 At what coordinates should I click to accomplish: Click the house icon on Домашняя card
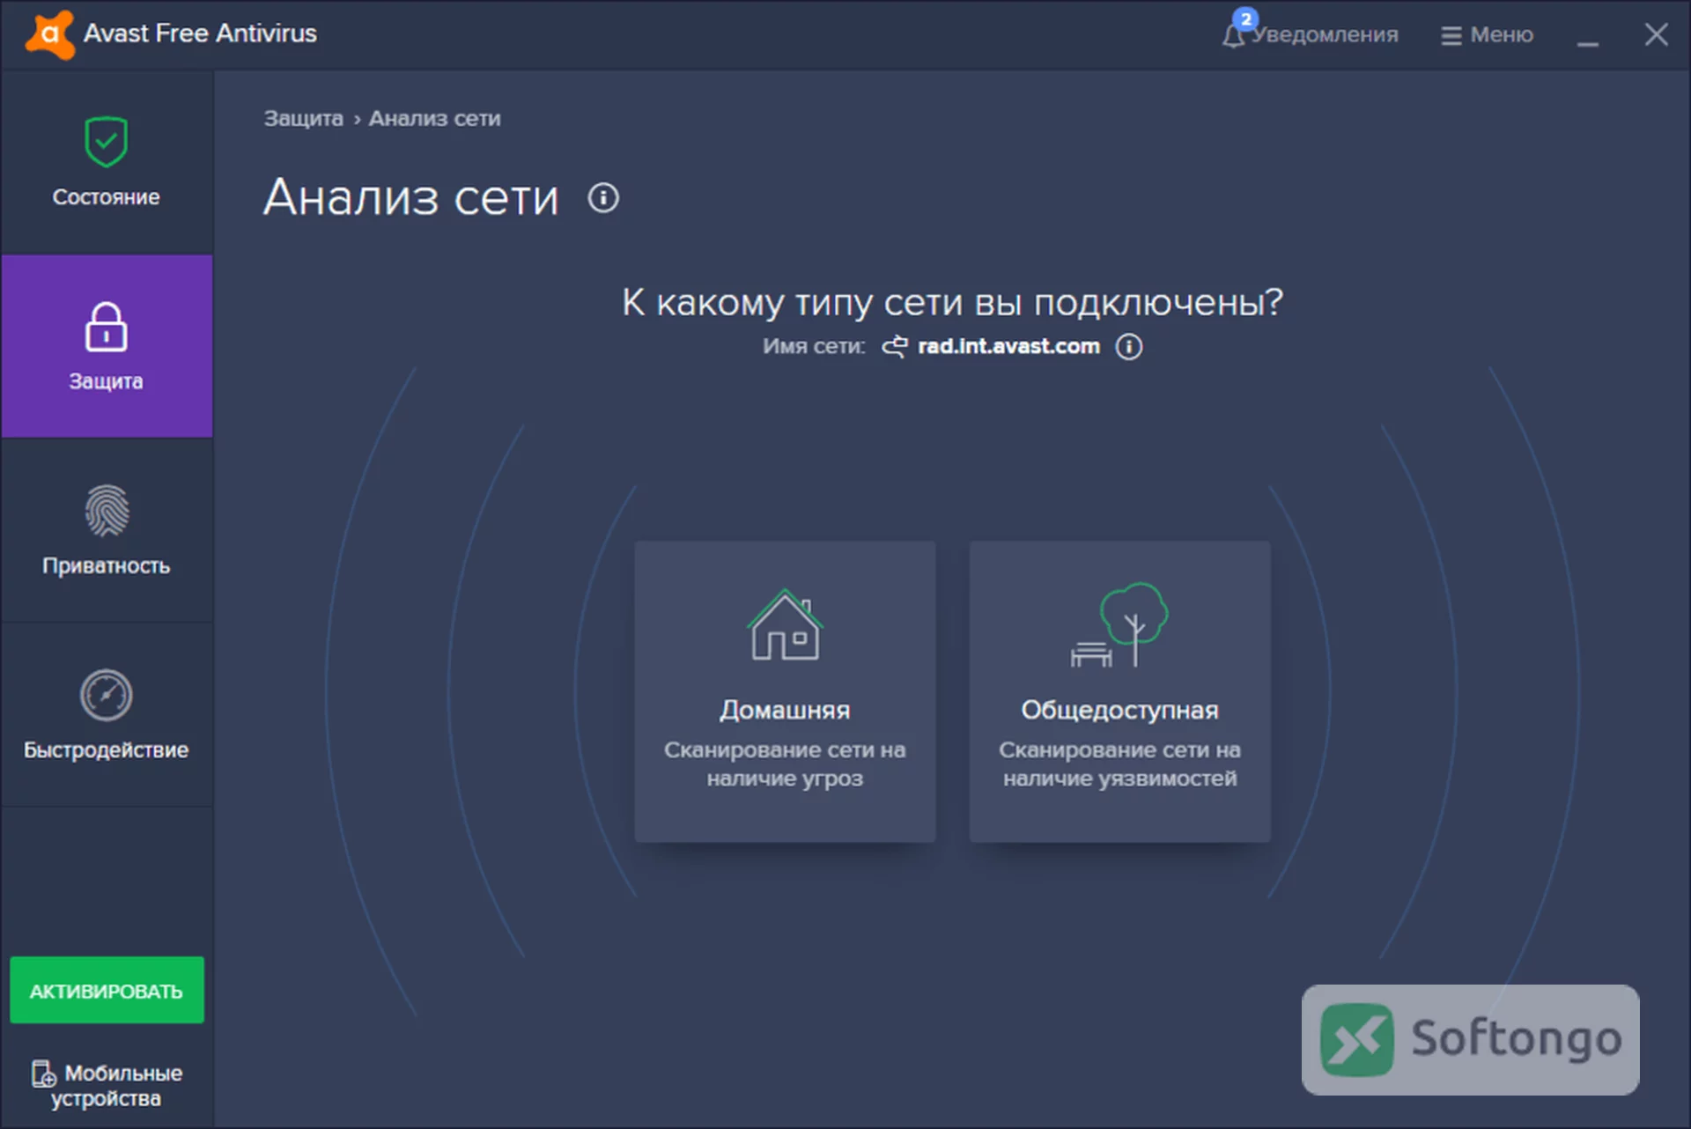785,624
